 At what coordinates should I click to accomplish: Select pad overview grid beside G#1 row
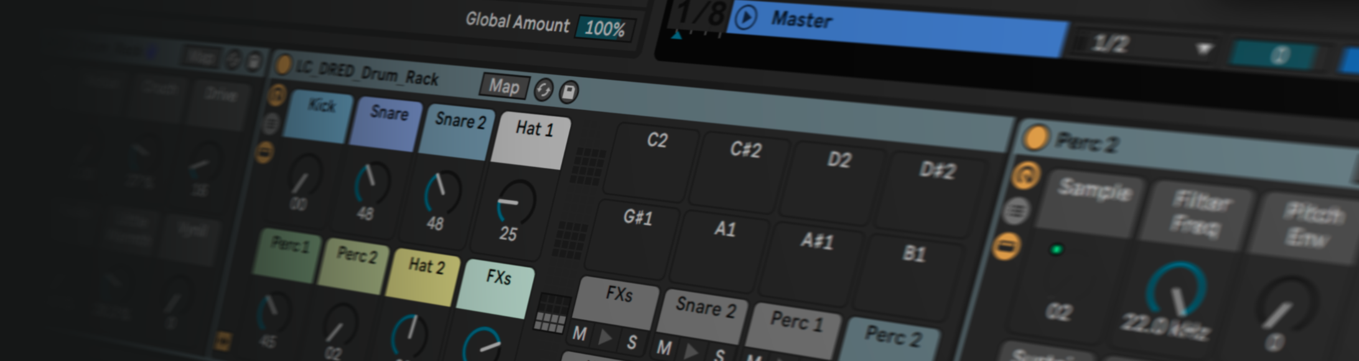(x=570, y=240)
